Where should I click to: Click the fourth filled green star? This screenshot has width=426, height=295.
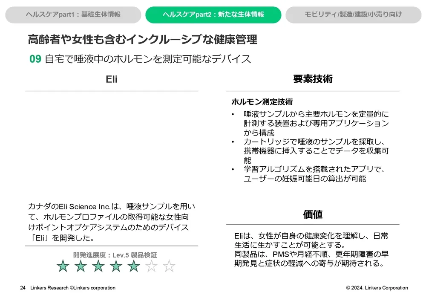(x=116, y=266)
